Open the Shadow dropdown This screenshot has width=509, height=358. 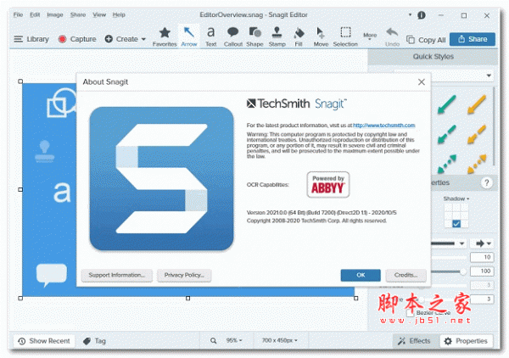pyautogui.click(x=456, y=199)
